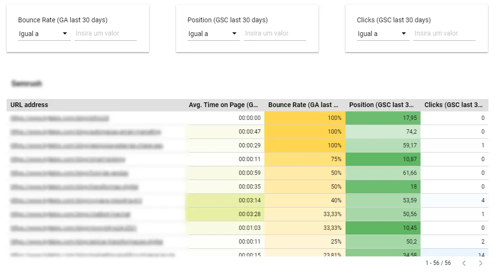496x272 pixels.
Task: Open Clicks 'Igual a' operator dropdown
Action: click(383, 34)
